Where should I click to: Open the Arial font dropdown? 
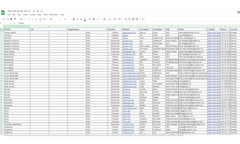point(55,19)
